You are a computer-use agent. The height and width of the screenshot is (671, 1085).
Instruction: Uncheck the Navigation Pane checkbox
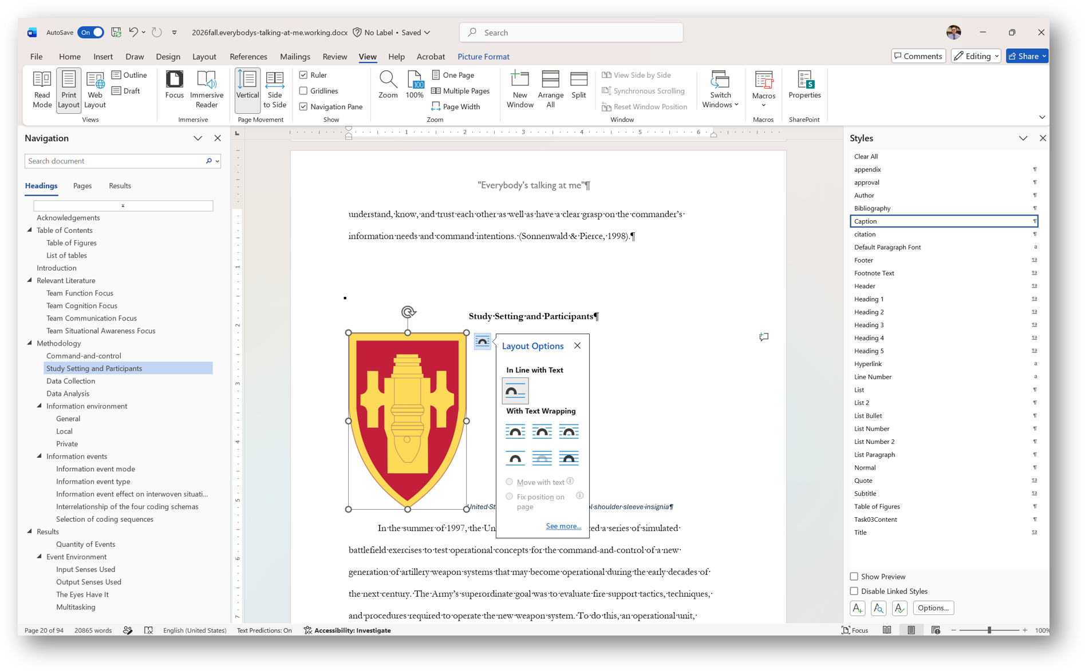tap(303, 106)
